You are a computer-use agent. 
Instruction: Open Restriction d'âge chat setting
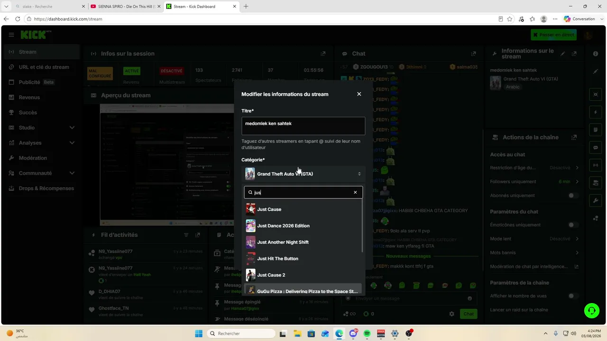coord(534,168)
